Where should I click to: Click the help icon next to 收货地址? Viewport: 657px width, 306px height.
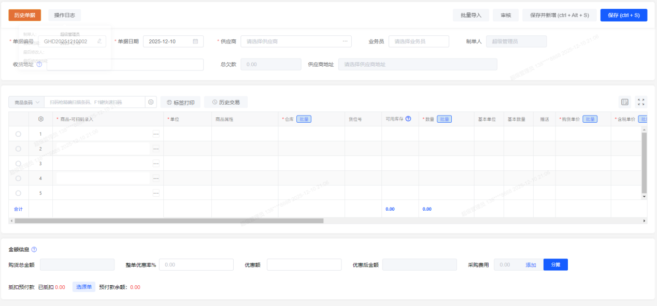(x=39, y=64)
